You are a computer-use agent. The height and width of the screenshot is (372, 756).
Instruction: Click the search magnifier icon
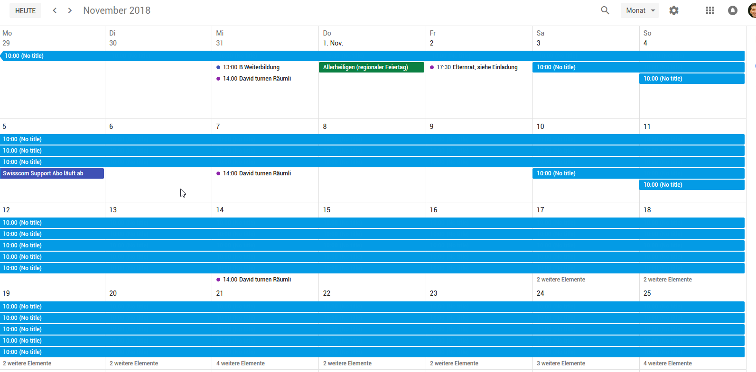pos(605,10)
